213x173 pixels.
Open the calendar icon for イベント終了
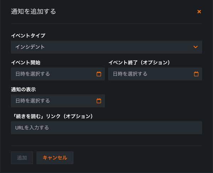coord(196,74)
